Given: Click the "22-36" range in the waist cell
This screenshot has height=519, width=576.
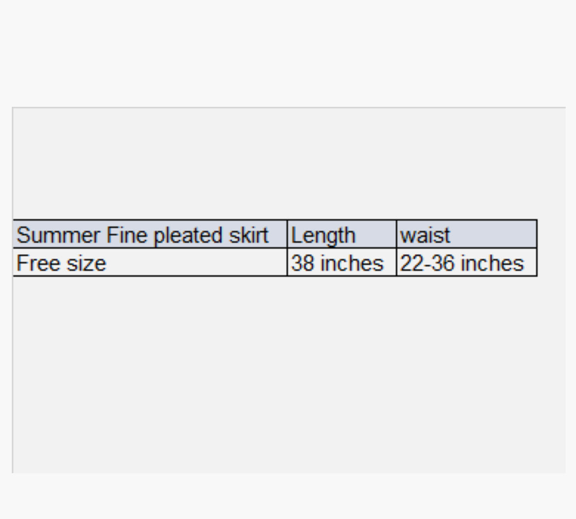Looking at the screenshot, I should pyautogui.click(x=427, y=263).
